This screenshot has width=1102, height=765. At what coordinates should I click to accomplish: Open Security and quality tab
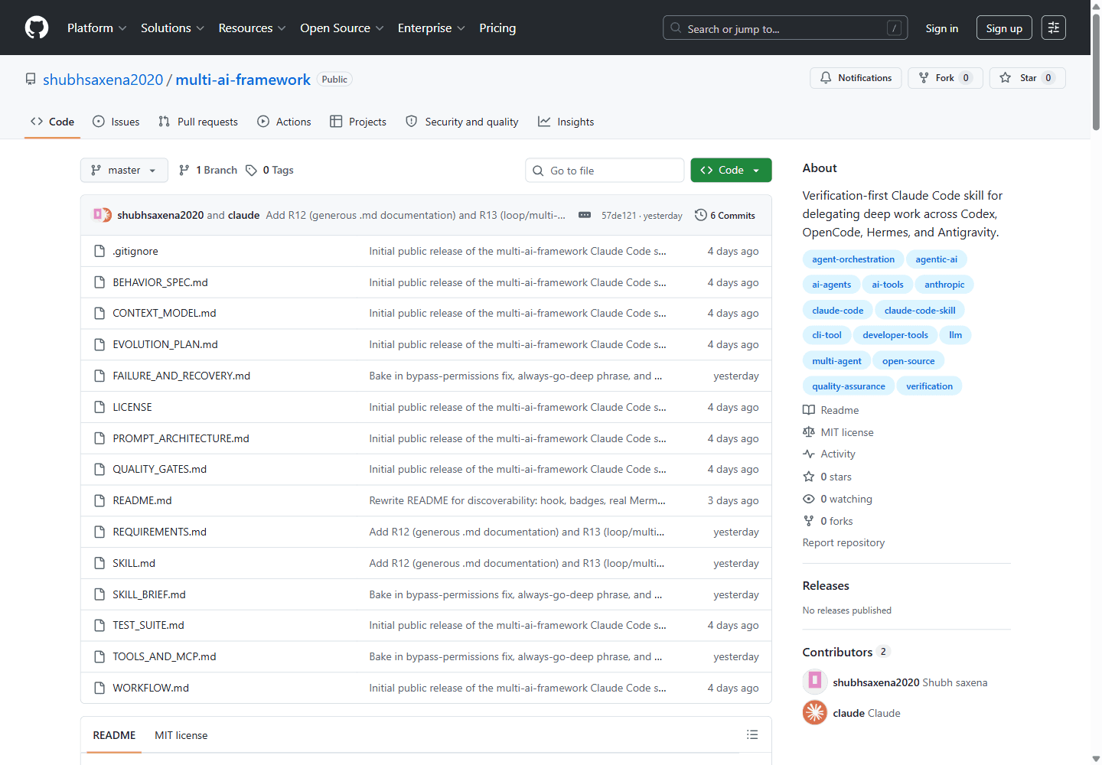(x=462, y=122)
